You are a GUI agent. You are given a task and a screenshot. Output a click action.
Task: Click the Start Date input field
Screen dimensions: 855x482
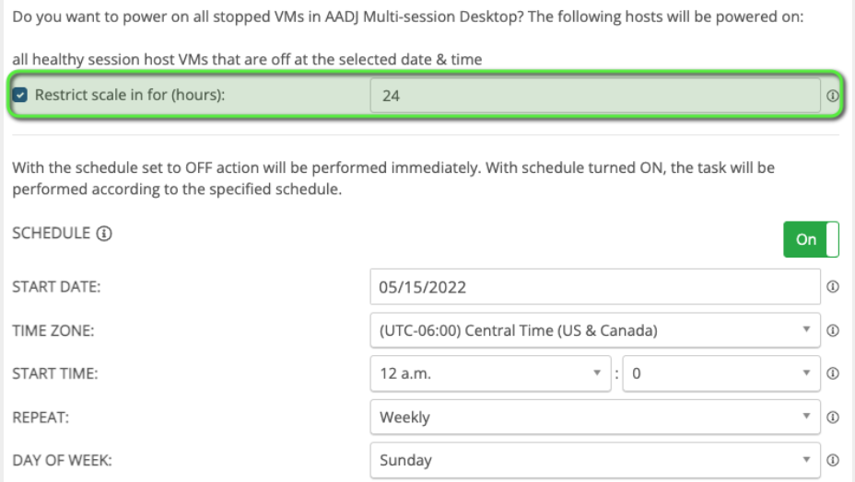coord(594,287)
